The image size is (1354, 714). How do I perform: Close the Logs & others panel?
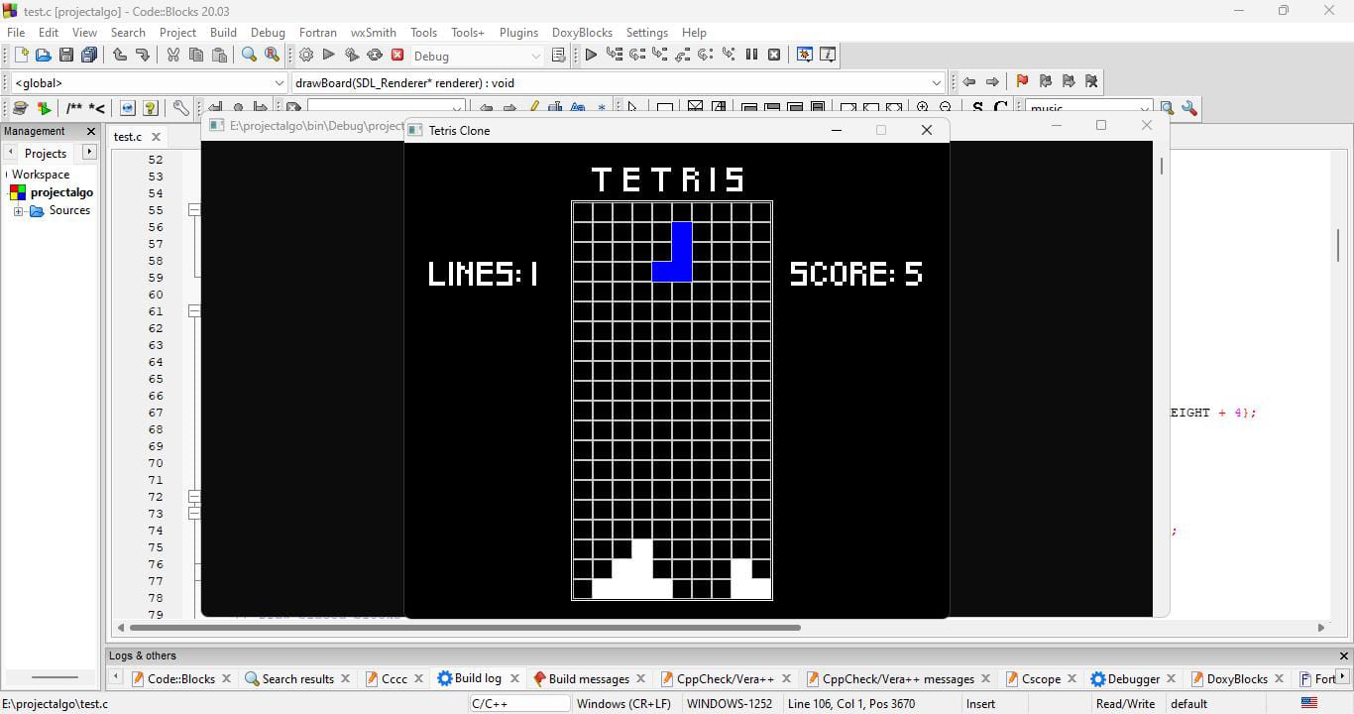pos(1344,655)
